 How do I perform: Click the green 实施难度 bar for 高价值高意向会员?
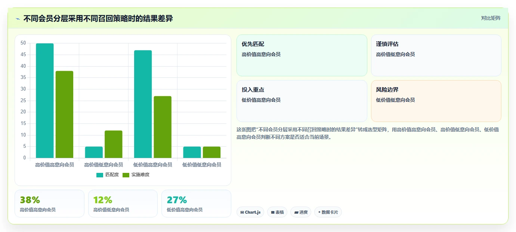click(64, 115)
